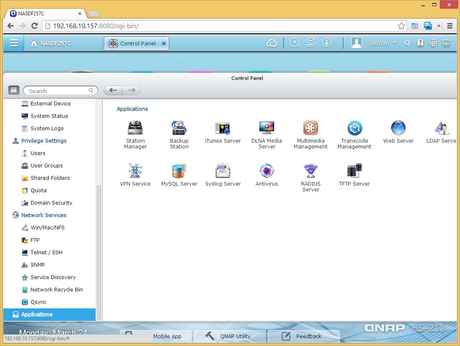460x346 pixels.
Task: Open a new browser tab
Action: [93, 14]
